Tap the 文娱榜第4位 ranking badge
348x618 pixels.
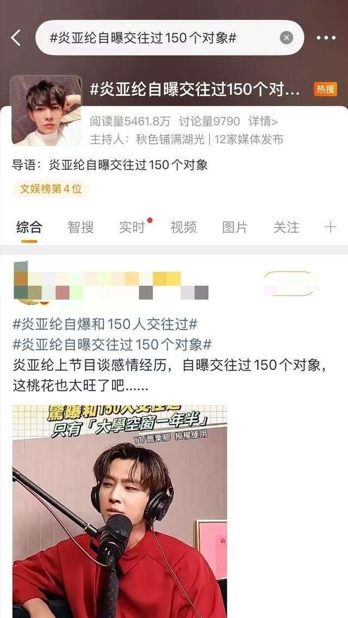pyautogui.click(x=51, y=189)
